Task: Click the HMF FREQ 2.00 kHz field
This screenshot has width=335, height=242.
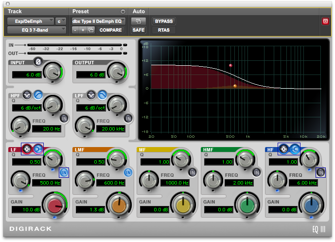Action: click(239, 183)
